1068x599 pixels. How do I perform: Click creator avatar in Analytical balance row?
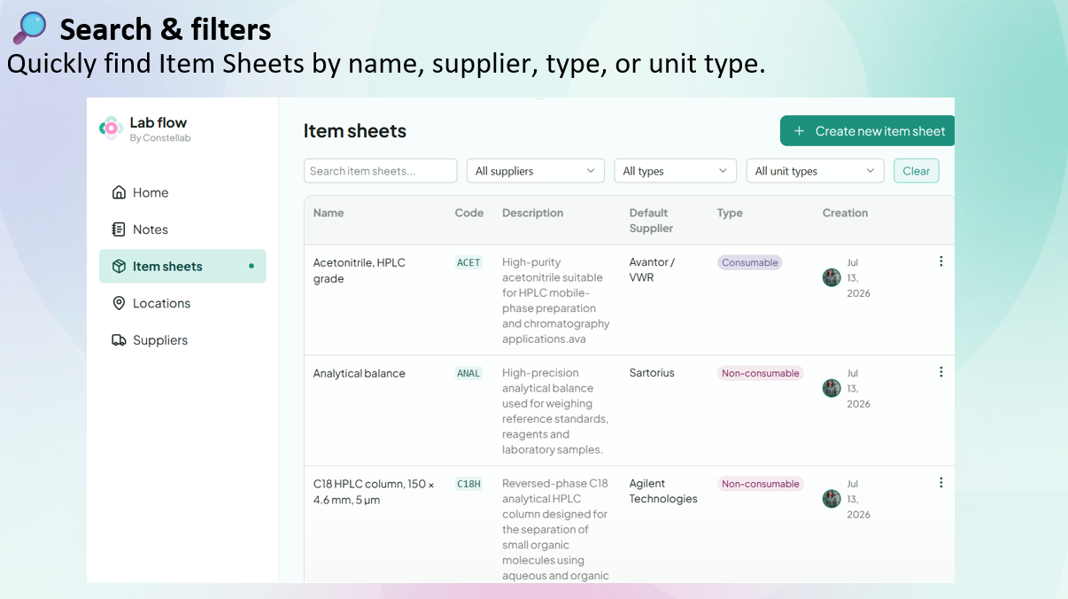click(832, 388)
